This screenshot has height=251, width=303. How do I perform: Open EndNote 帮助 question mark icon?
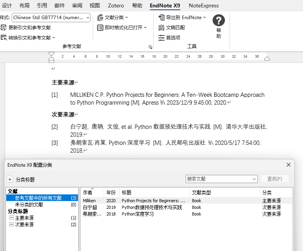click(218, 20)
